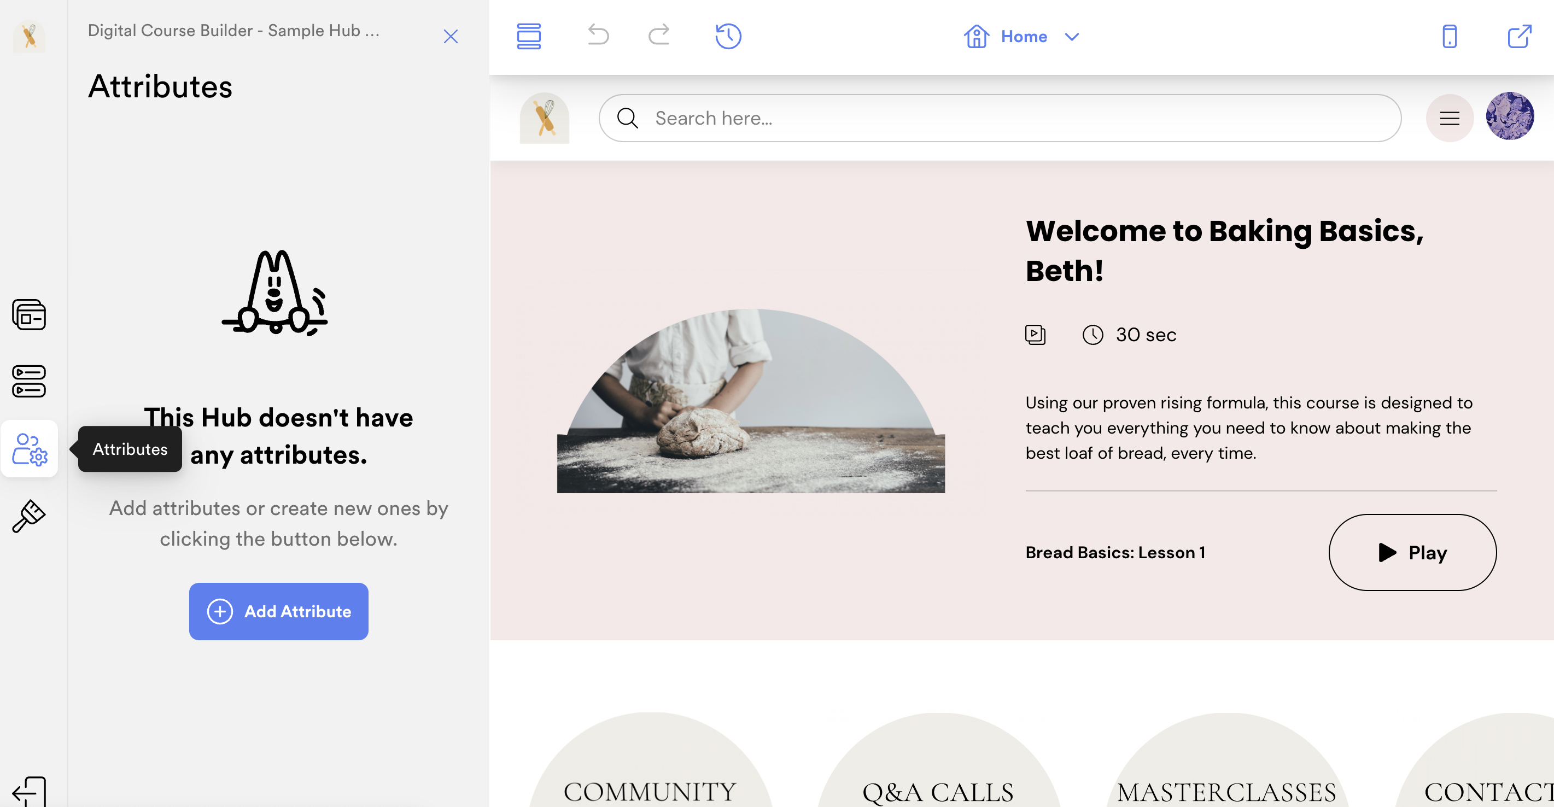This screenshot has width=1554, height=807.
Task: Click the magnifying glass search icon
Action: 627,118
